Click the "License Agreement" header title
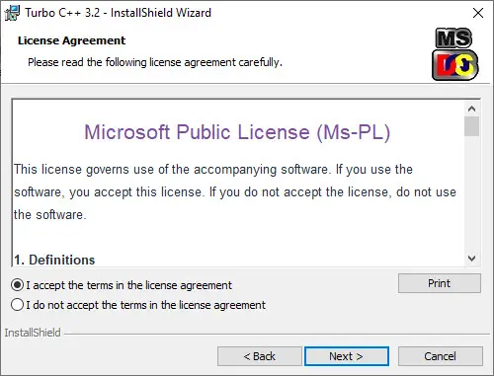 click(x=71, y=40)
